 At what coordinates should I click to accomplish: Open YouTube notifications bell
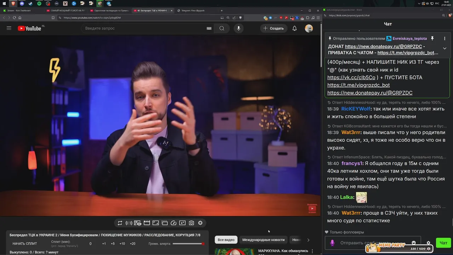pyautogui.click(x=294, y=28)
